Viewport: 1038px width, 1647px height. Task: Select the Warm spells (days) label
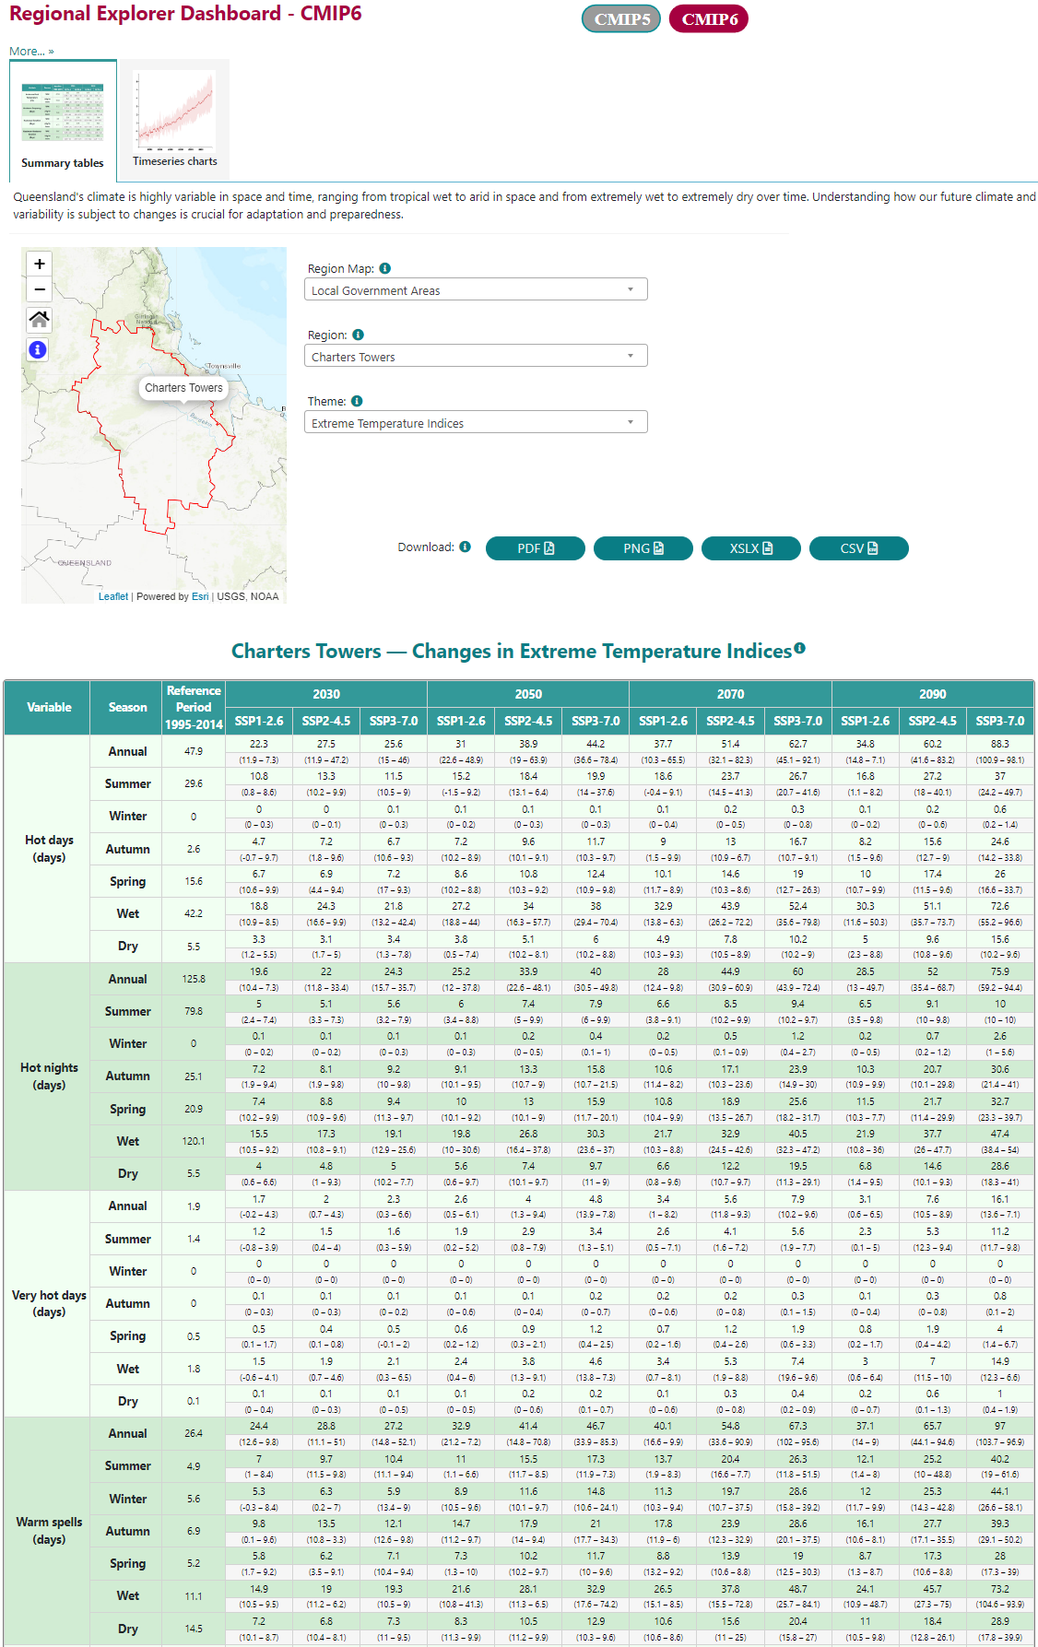tap(49, 1531)
